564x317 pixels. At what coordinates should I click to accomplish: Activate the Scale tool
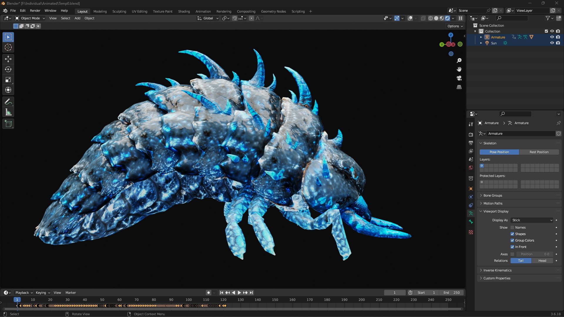[x=8, y=80]
